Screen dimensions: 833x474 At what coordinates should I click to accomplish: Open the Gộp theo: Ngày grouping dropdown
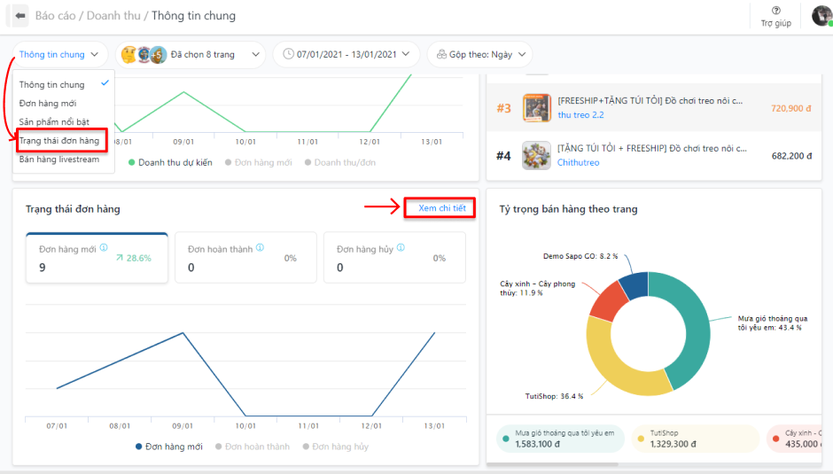[x=480, y=54]
